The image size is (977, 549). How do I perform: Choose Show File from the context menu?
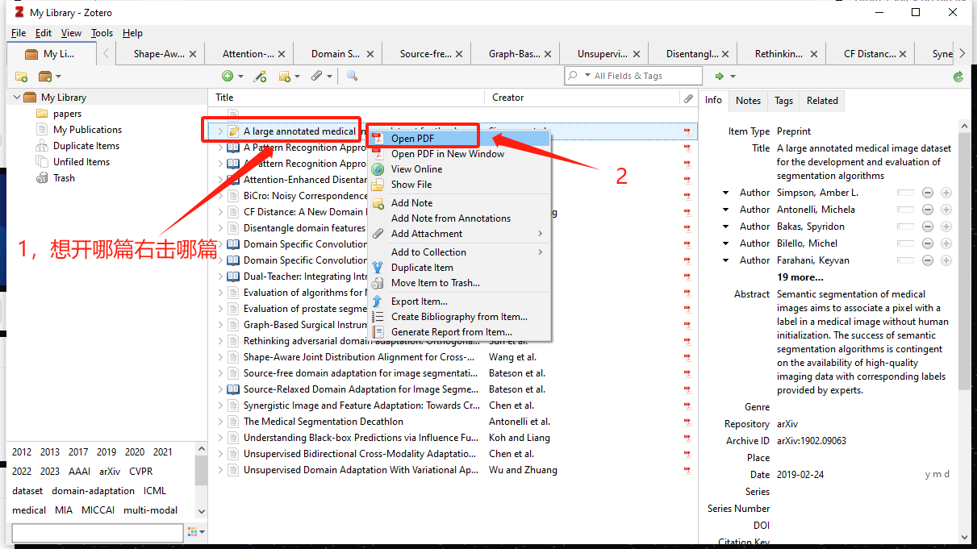(458, 185)
